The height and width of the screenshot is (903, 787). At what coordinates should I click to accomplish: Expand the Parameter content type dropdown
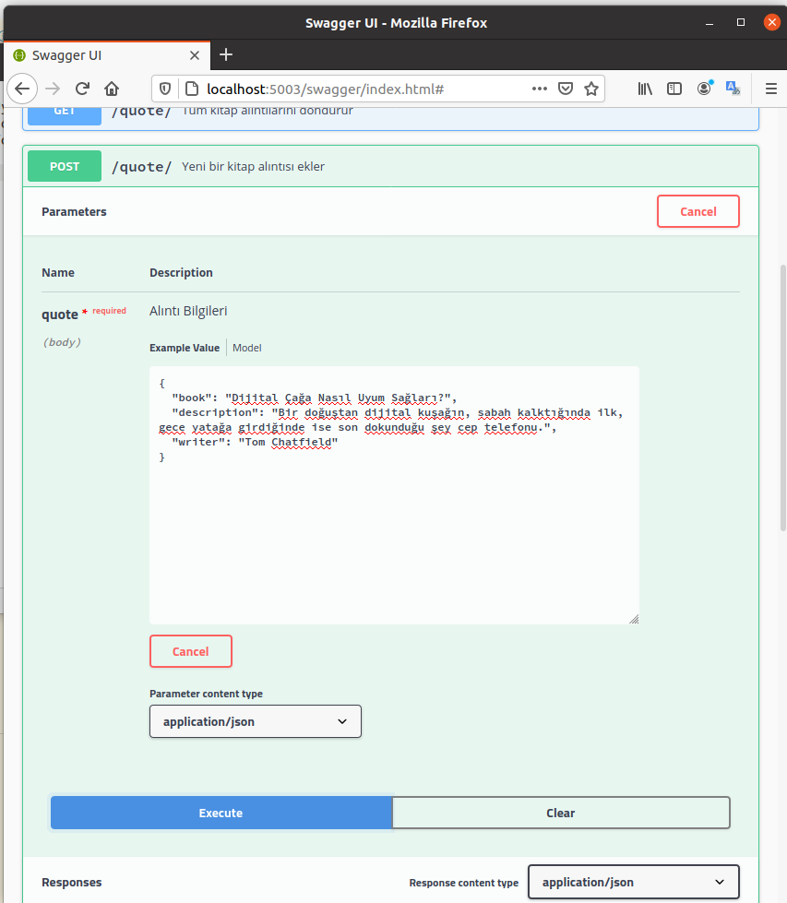coord(255,721)
